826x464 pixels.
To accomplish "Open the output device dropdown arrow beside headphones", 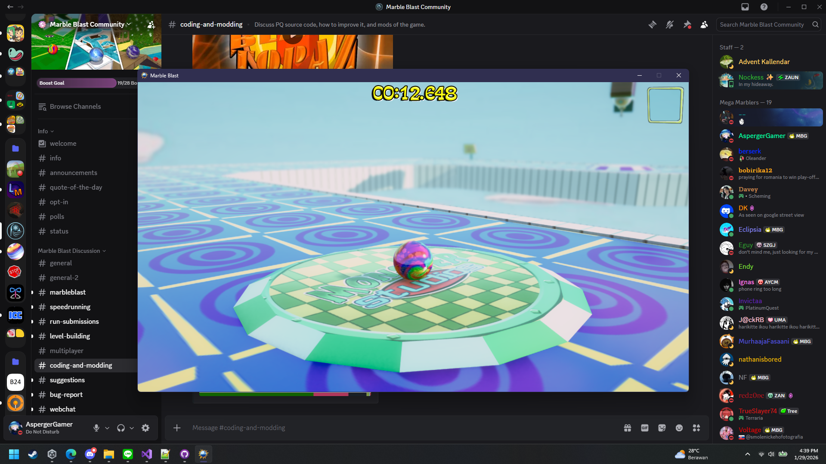I will tap(132, 428).
